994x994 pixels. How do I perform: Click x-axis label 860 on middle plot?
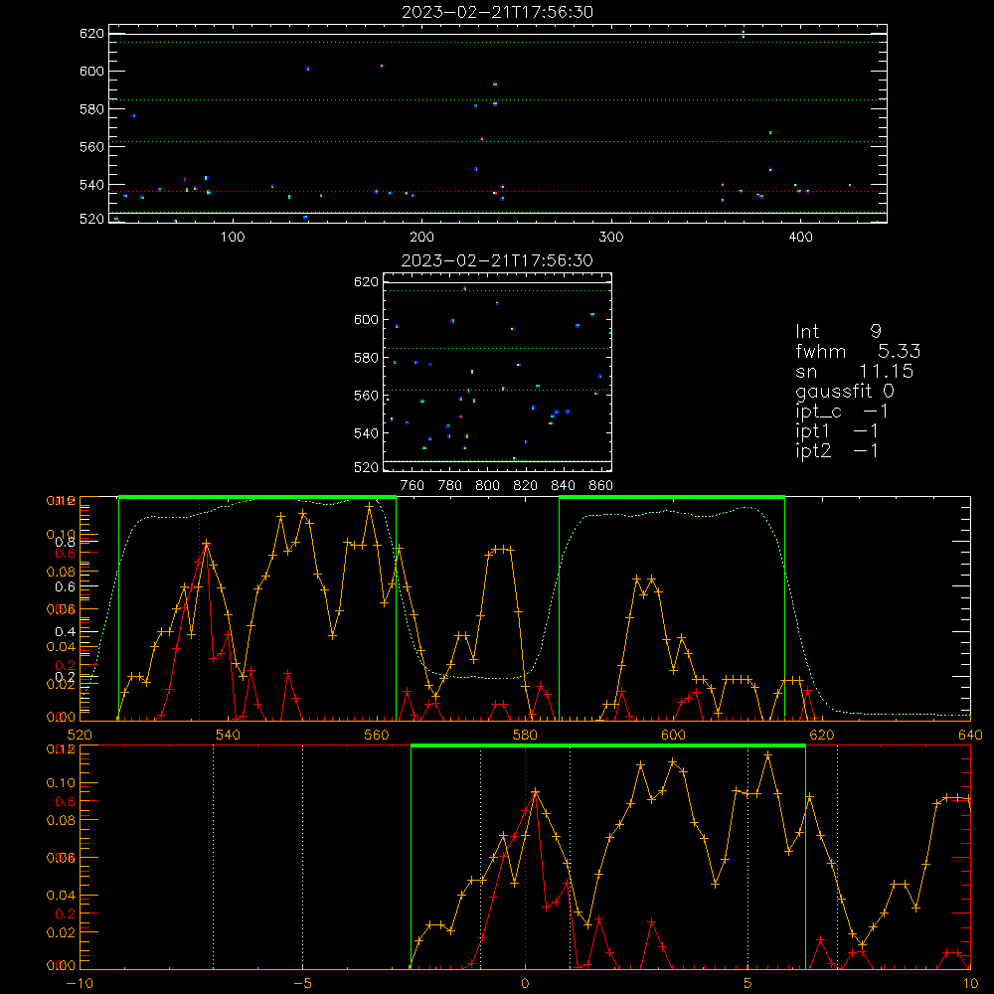pyautogui.click(x=601, y=486)
